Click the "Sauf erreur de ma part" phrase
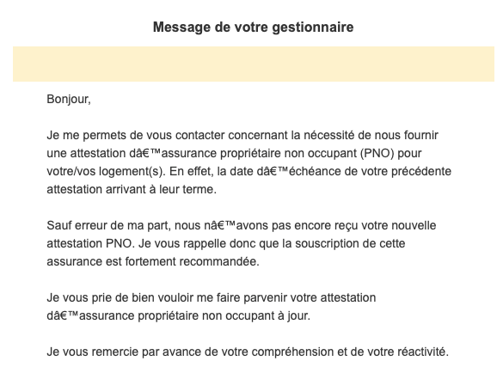Viewport: 497px width, 373px height. (x=109, y=226)
